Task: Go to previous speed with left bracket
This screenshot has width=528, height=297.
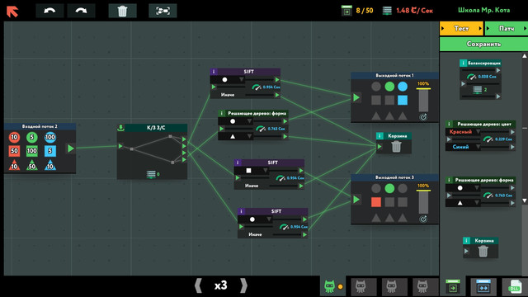Action: point(198,286)
